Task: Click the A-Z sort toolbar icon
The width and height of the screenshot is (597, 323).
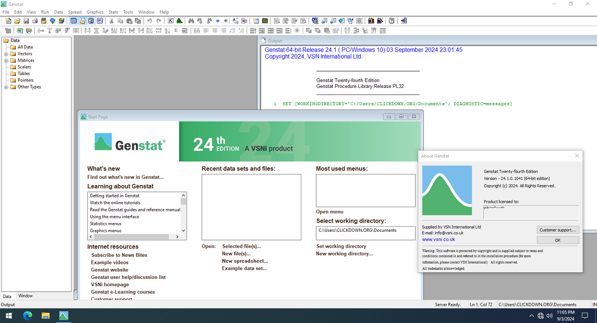Action: (167, 30)
